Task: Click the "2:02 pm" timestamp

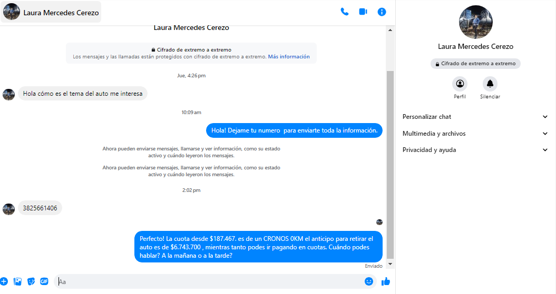Action: 191,190
